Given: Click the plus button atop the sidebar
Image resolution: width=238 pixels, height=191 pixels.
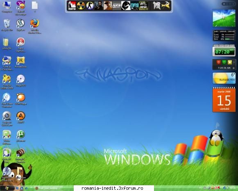Looking at the screenshot, I should [224, 4].
